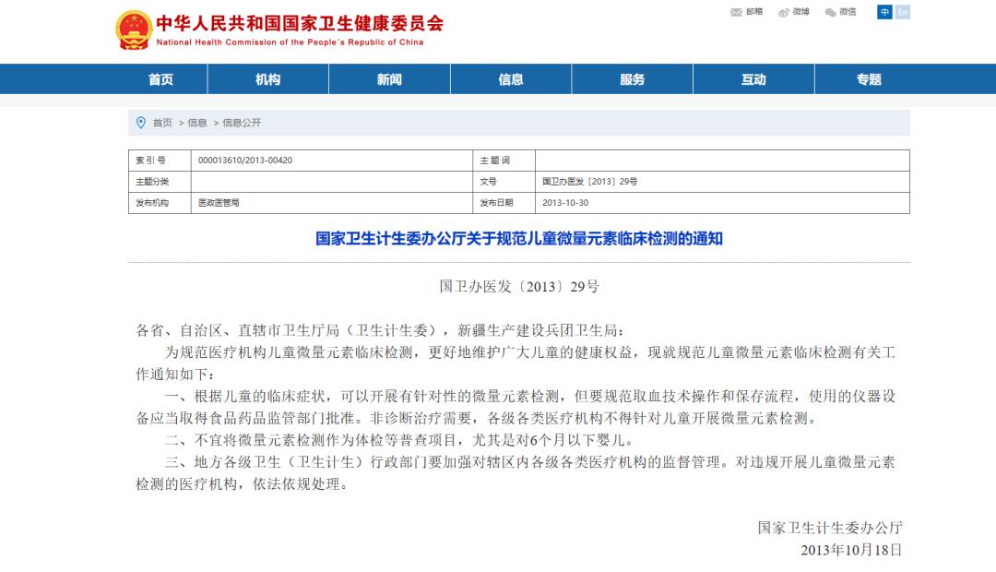Switch to the En English version

900,13
